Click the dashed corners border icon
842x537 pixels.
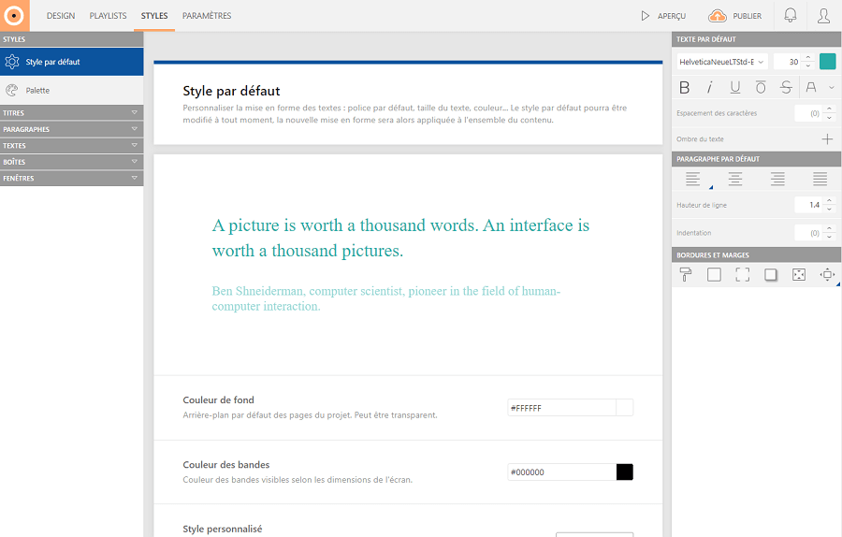pos(743,274)
